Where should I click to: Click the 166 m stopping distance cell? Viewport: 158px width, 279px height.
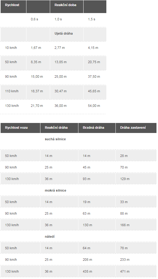[x=136, y=225]
